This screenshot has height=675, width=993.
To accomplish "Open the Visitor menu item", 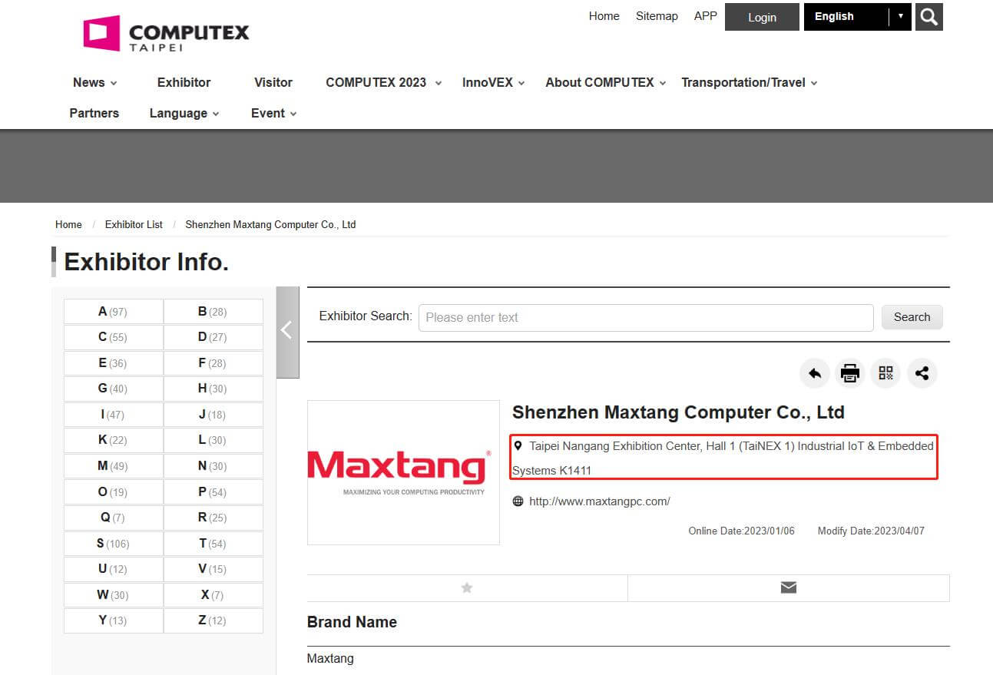I will [x=273, y=83].
